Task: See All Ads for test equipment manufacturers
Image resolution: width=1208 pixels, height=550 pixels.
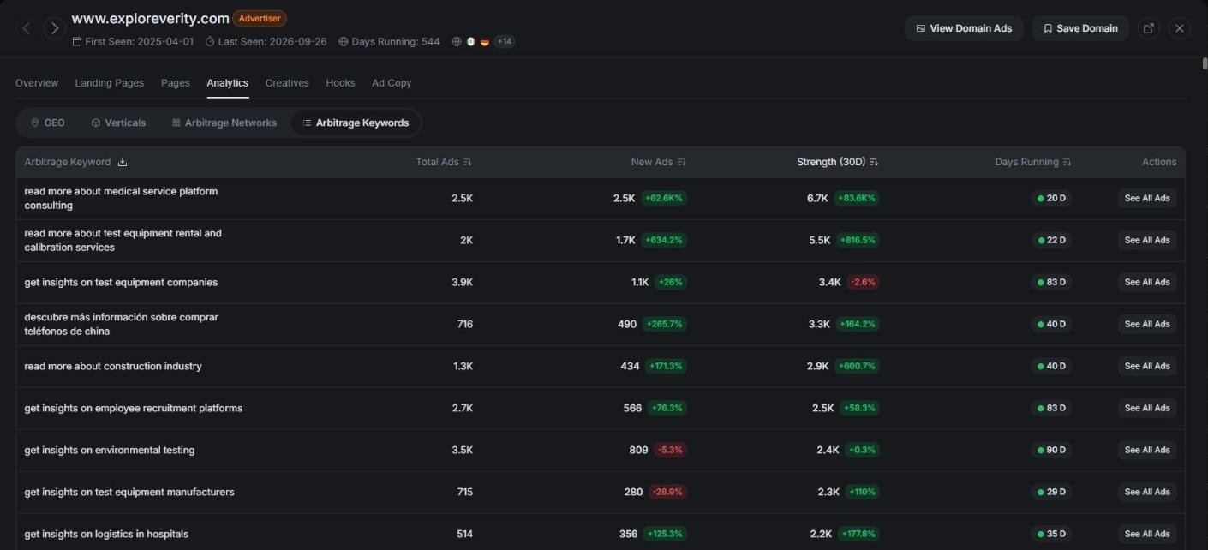Action: click(1147, 492)
